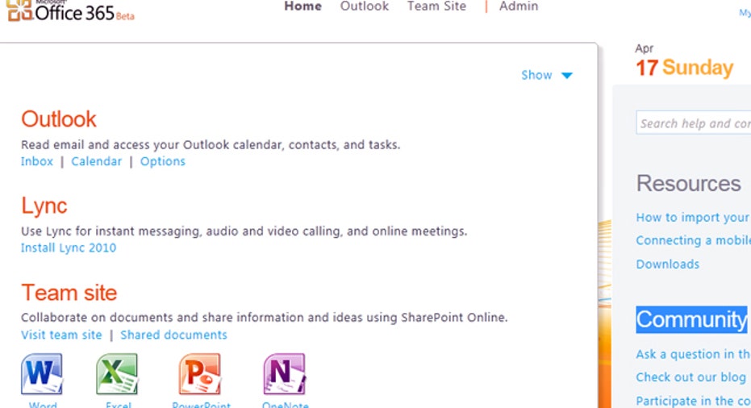Screen dimensions: 751x408
Task: Click the Resources heading
Action: 688,183
